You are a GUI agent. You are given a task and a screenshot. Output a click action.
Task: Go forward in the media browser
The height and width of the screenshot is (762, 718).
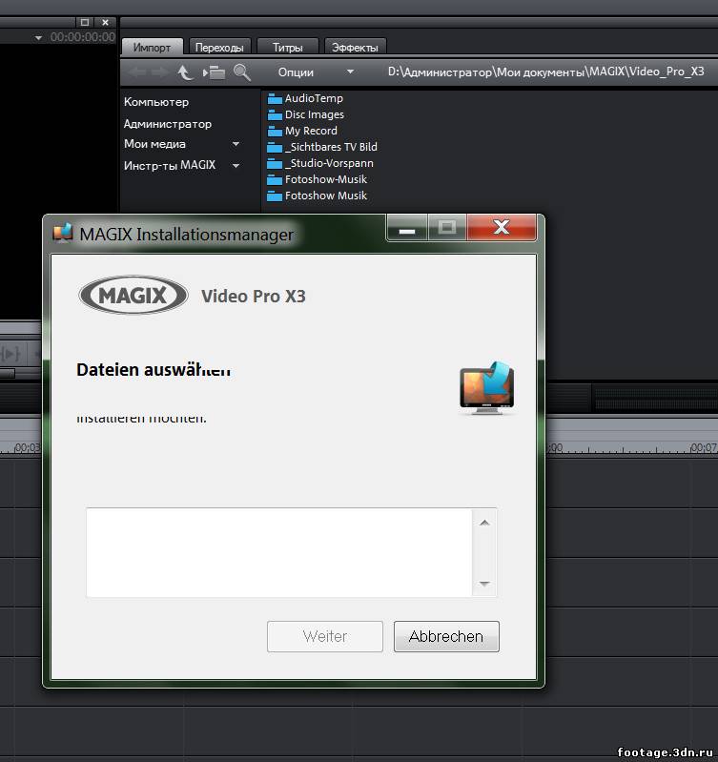coord(160,72)
